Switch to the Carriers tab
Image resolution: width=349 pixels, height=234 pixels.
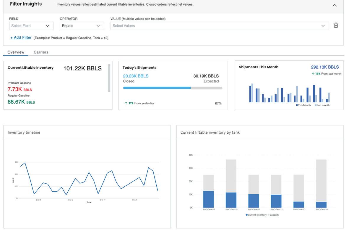pyautogui.click(x=41, y=52)
